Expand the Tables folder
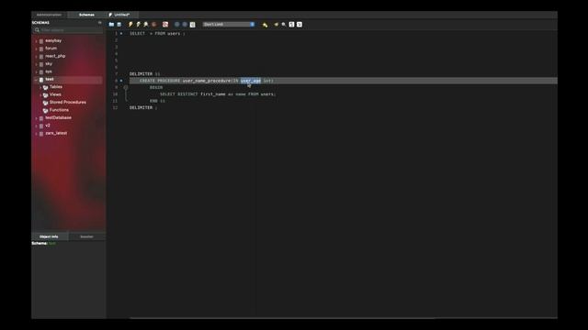 [x=40, y=87]
